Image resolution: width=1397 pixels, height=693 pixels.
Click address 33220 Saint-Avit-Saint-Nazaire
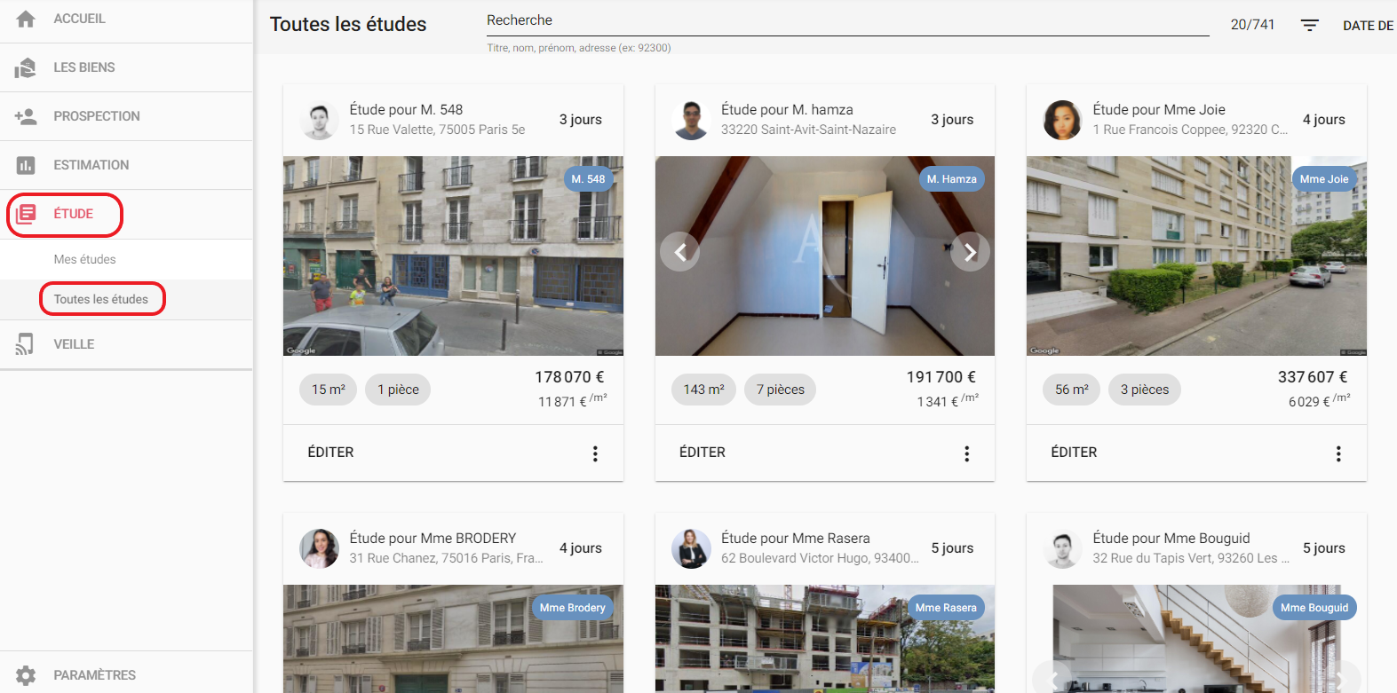[x=808, y=130]
